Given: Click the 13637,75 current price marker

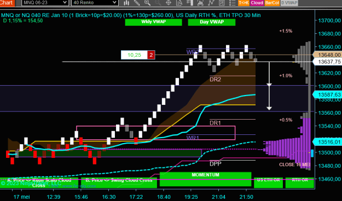Looking at the screenshot, I should 327,62.
